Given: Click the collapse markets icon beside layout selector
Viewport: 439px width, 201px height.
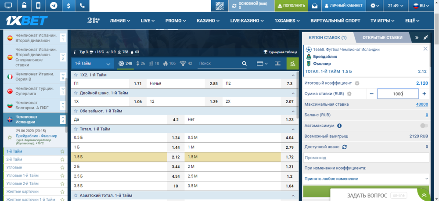Looking at the screenshot, I should (x=277, y=64).
